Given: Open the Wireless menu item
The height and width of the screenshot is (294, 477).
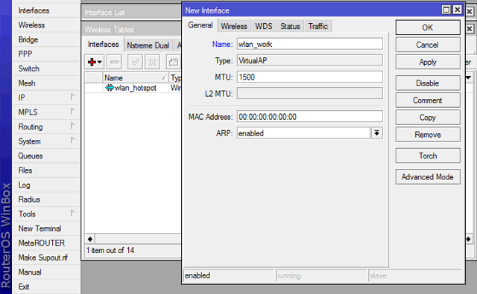Looking at the screenshot, I should 46,25.
